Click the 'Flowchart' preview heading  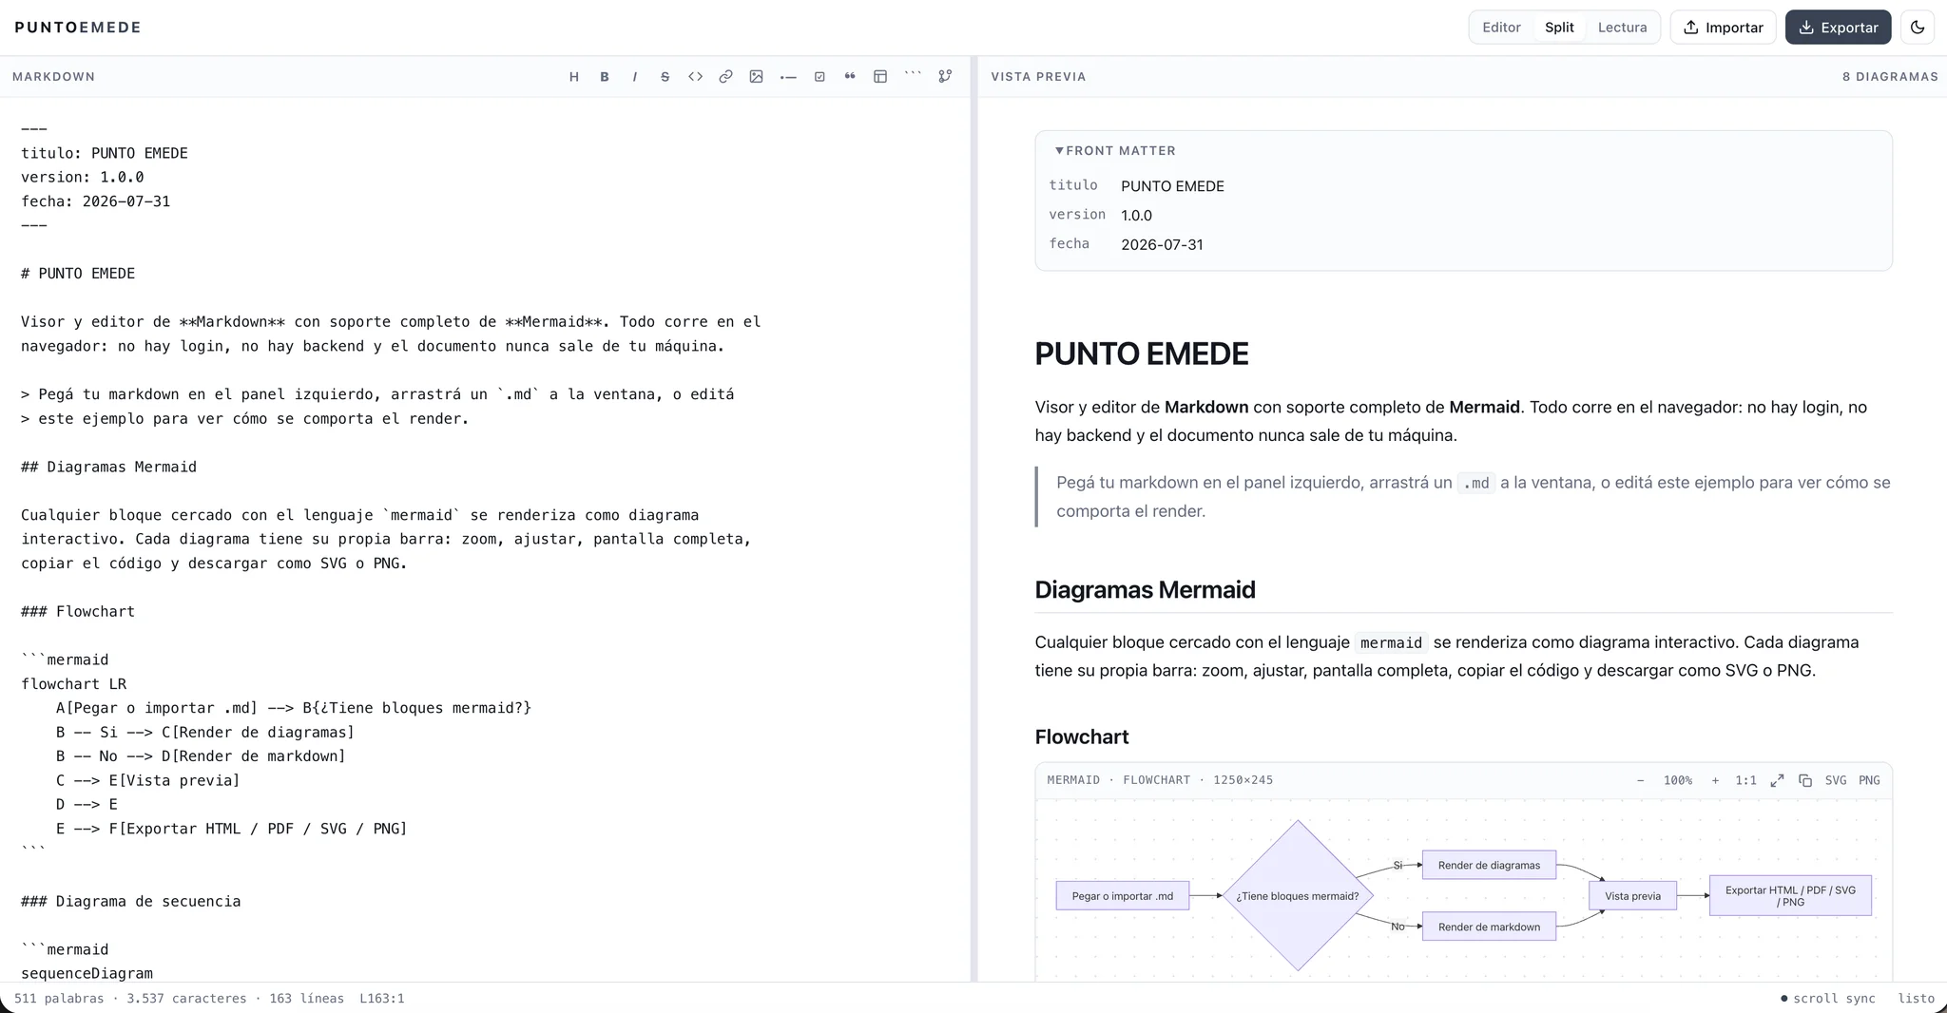click(1082, 737)
